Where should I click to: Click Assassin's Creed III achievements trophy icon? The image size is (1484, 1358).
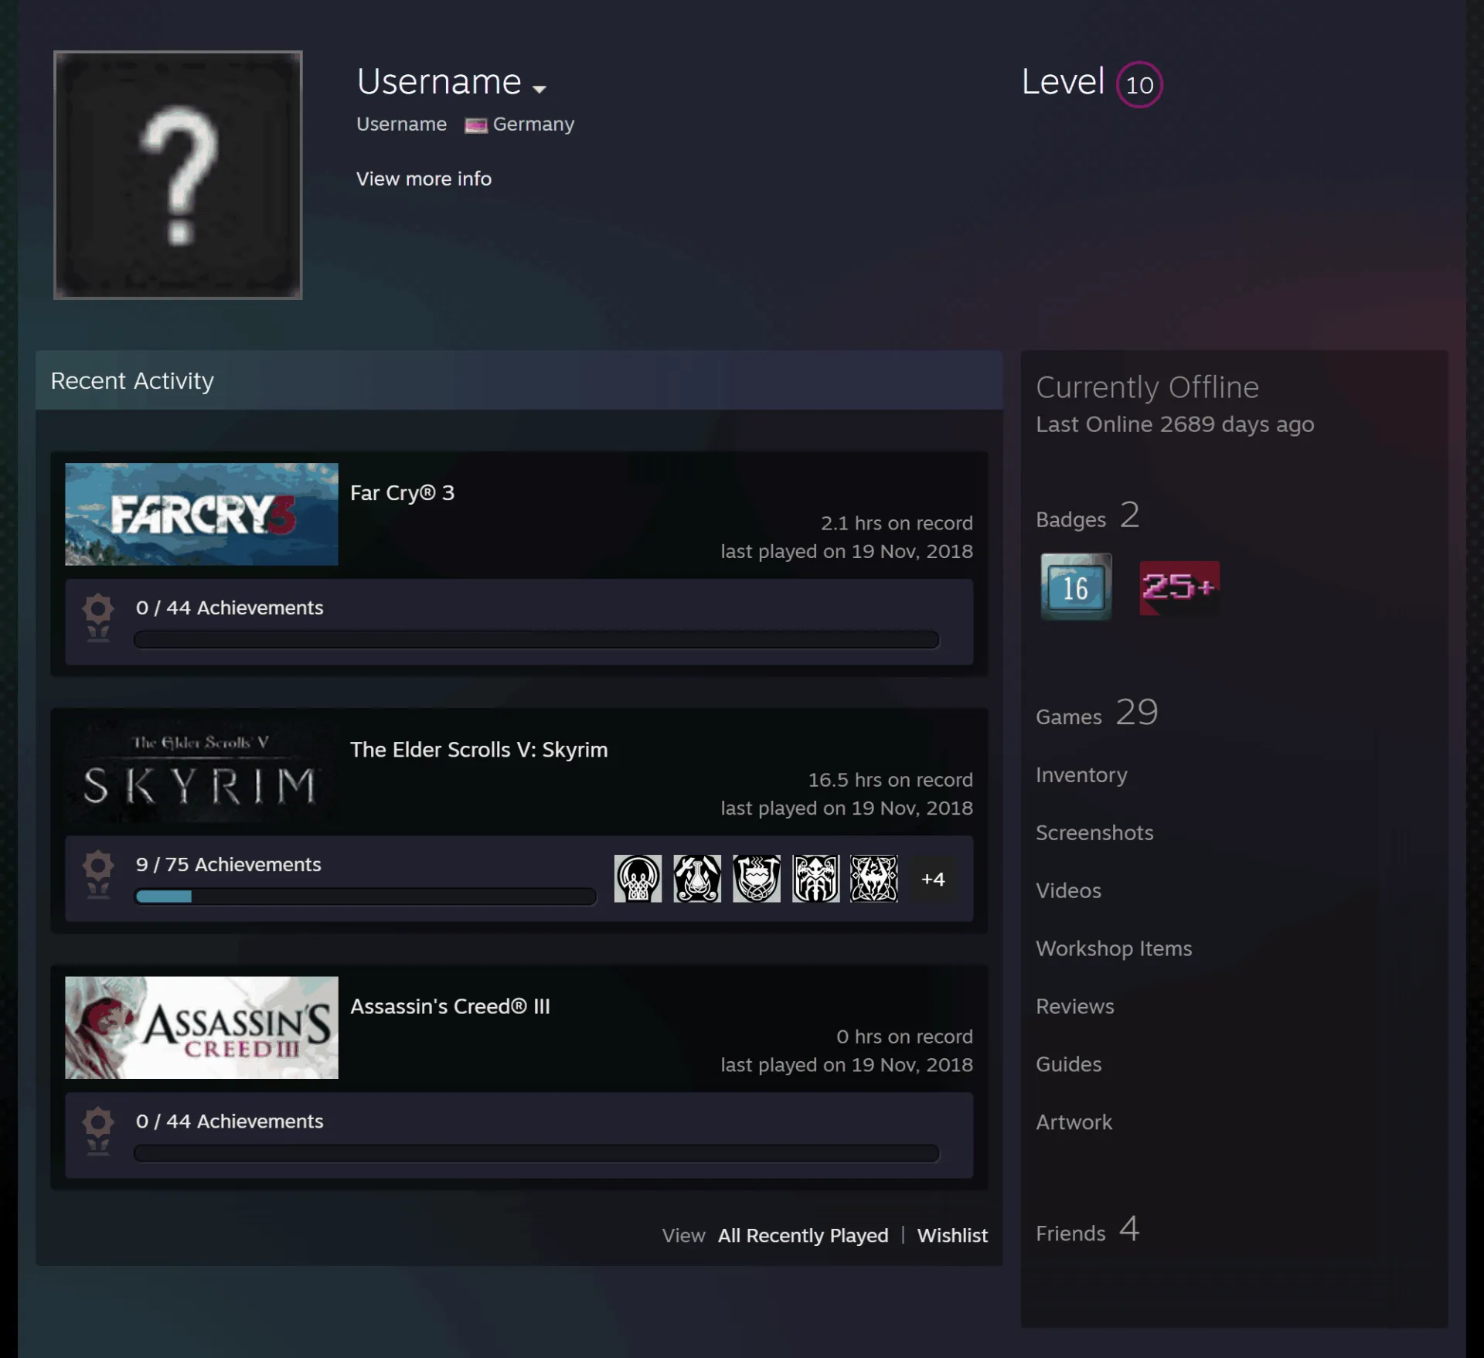click(x=98, y=1131)
